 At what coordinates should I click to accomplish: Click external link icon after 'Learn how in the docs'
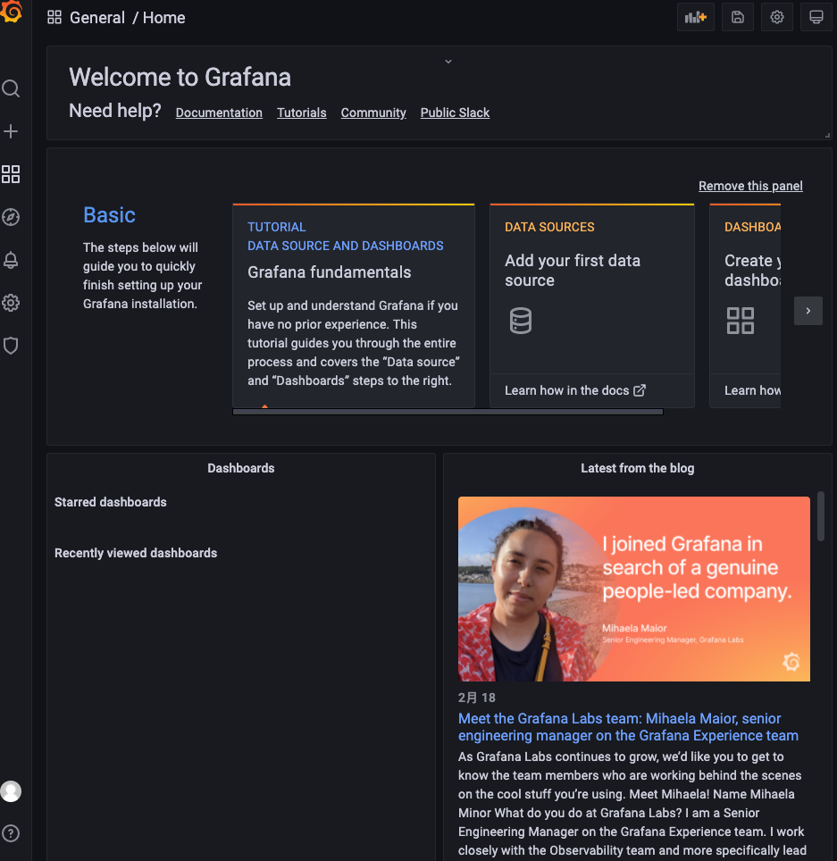pyautogui.click(x=640, y=390)
